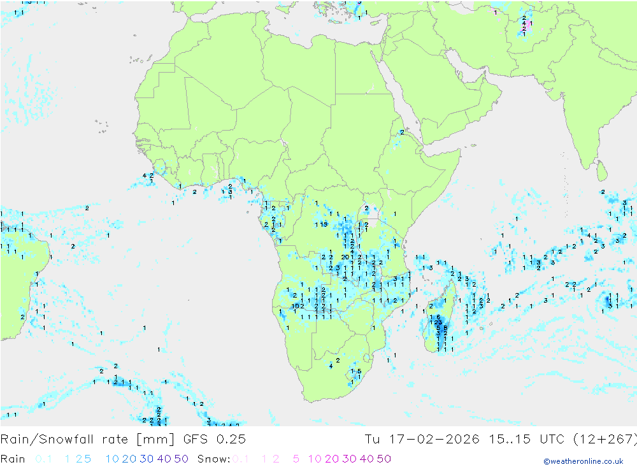This screenshot has width=637, height=467.
Task: Click the 'Tu 17-02-2026' date text
Action: click(x=422, y=440)
